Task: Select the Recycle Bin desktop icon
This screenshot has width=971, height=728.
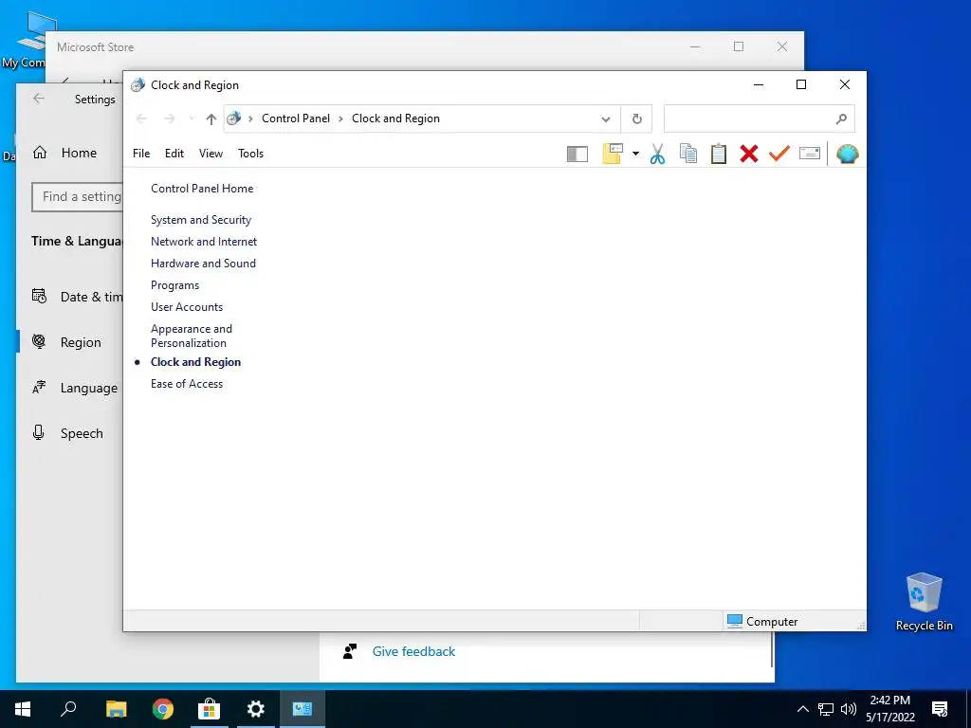Action: click(924, 602)
